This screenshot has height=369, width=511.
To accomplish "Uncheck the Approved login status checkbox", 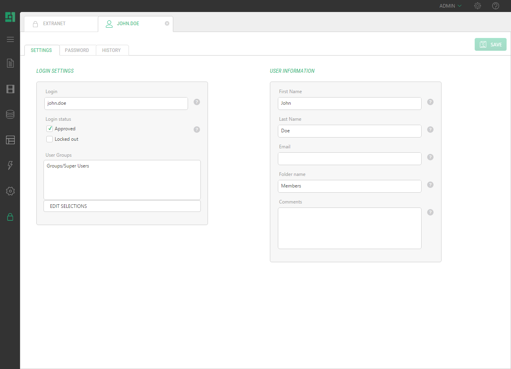I will coord(50,129).
